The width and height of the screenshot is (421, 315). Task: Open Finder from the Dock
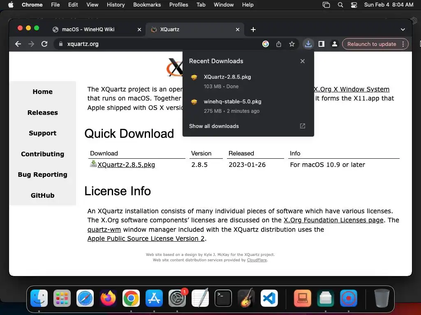[x=39, y=298]
